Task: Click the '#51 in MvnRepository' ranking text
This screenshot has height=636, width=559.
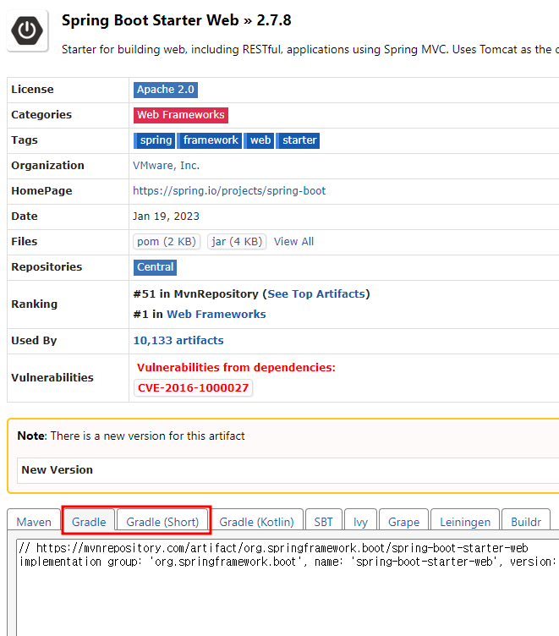Action: [x=196, y=294]
